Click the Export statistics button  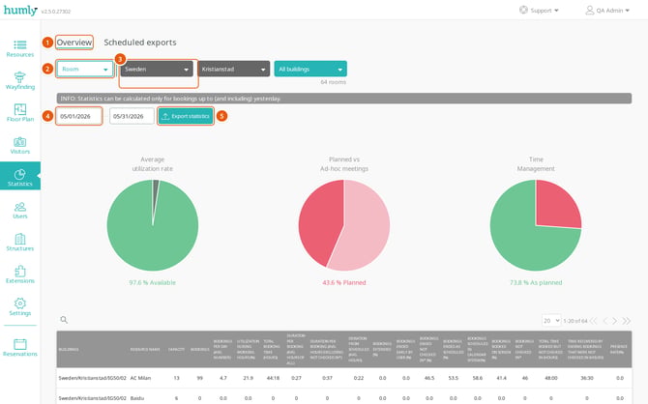[x=186, y=116]
